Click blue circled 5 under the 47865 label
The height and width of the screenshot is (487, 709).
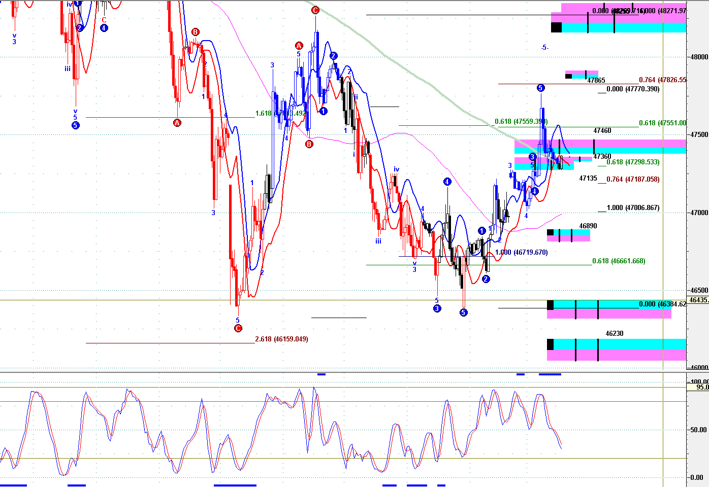click(540, 88)
